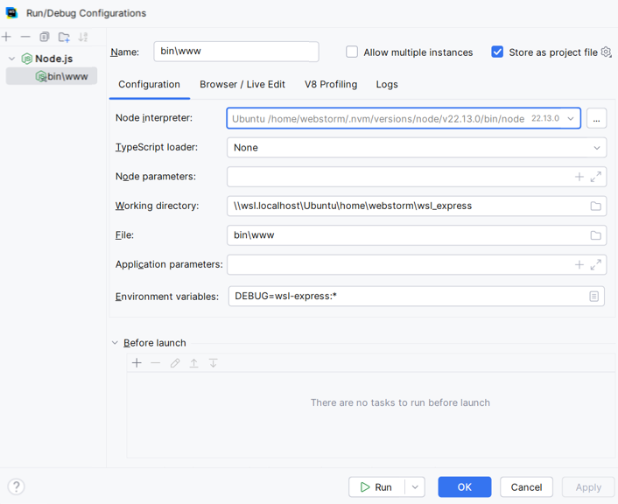Click the new folder icon in the sidebar toolbar

tap(64, 37)
